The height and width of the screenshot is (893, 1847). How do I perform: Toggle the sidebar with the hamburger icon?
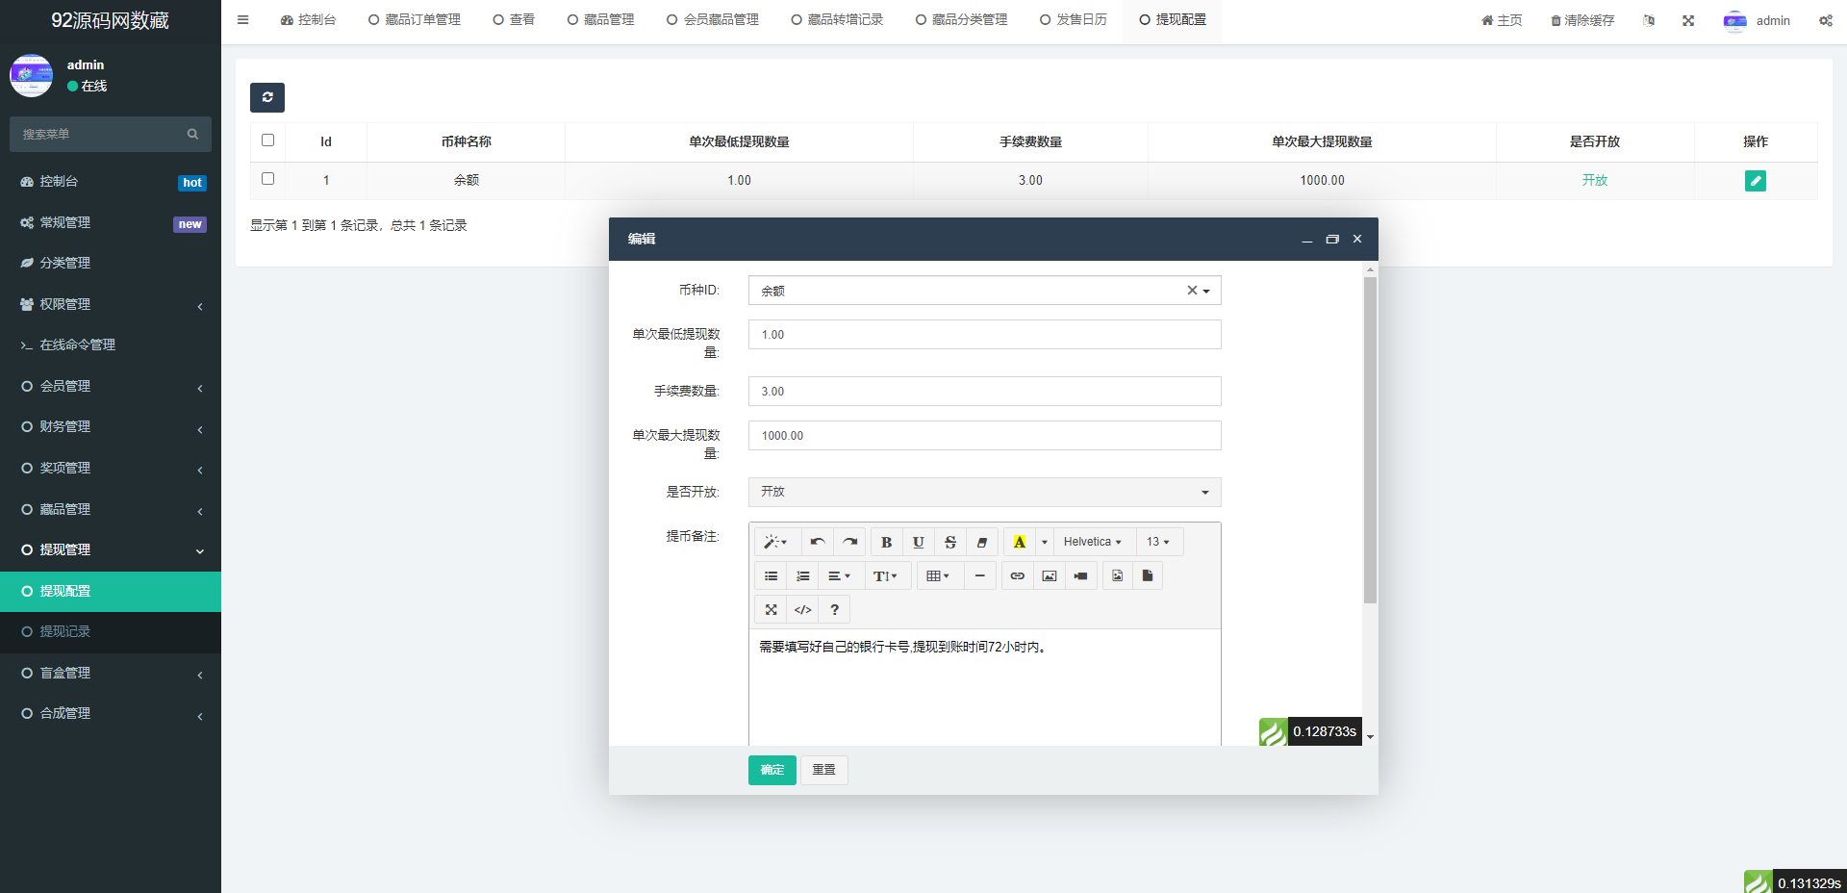pyautogui.click(x=242, y=20)
